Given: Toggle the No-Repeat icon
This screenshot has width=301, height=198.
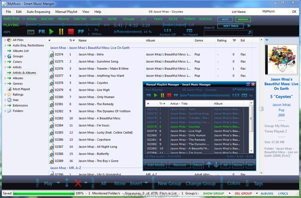Looking at the screenshot, I should tap(189, 31).
